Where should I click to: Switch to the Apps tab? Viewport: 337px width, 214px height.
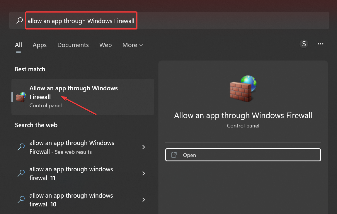click(40, 45)
